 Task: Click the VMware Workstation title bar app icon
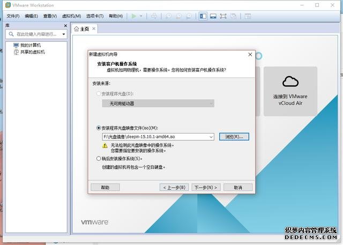click(x=8, y=5)
